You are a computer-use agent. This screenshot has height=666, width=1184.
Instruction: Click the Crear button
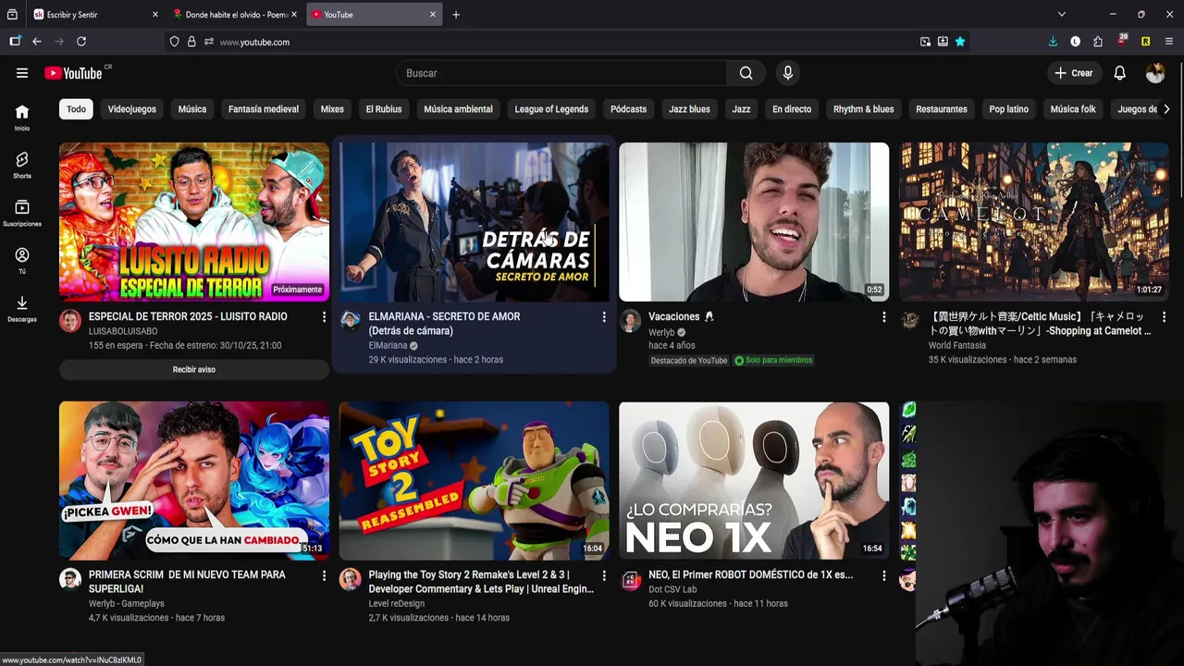(x=1073, y=73)
